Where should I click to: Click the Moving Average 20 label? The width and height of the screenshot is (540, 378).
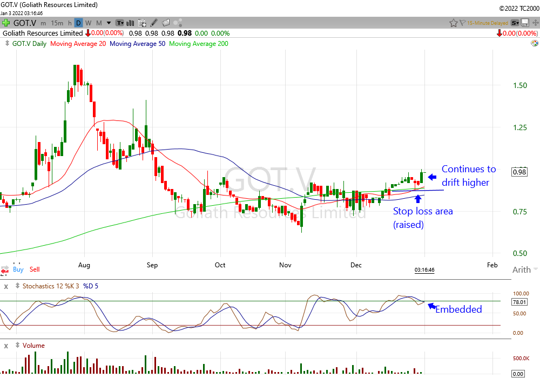(78, 44)
